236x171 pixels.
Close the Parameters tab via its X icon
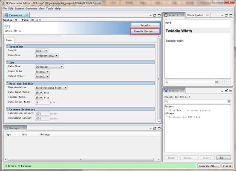[x=27, y=15]
